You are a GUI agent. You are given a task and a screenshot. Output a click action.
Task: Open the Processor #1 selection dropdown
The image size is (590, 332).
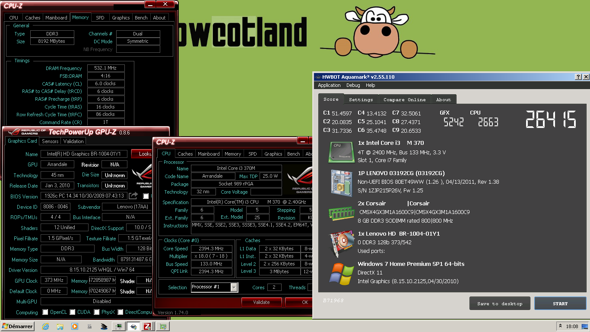234,287
